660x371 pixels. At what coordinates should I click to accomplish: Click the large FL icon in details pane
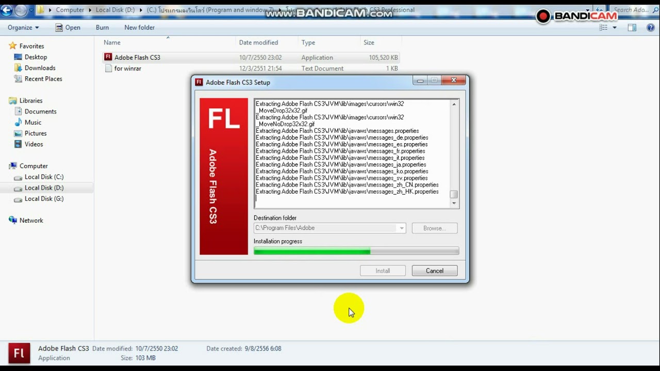[19, 353]
